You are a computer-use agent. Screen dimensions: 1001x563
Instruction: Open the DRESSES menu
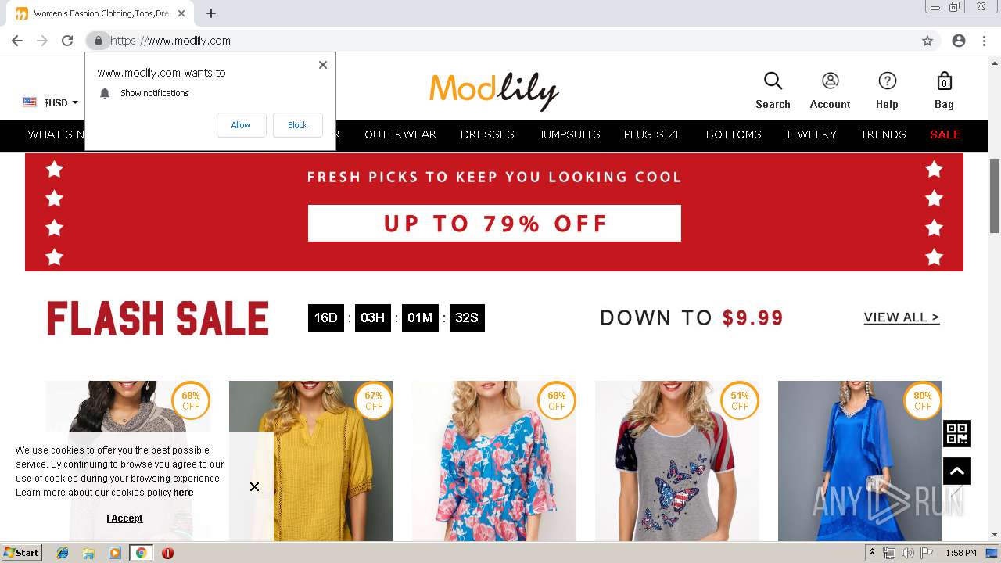coord(487,134)
